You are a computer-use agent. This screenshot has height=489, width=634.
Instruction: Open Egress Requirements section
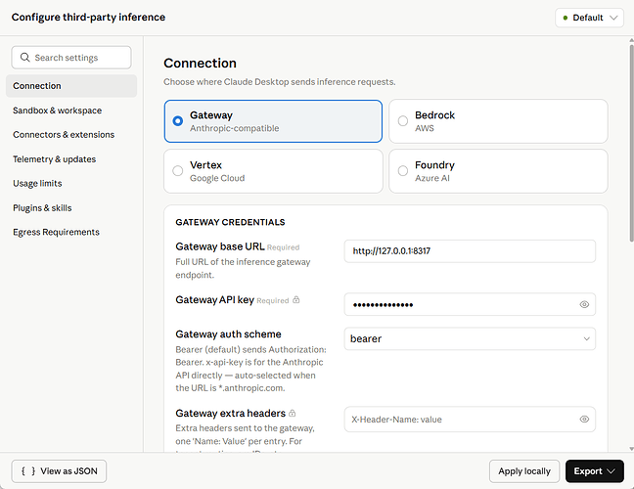point(71,232)
